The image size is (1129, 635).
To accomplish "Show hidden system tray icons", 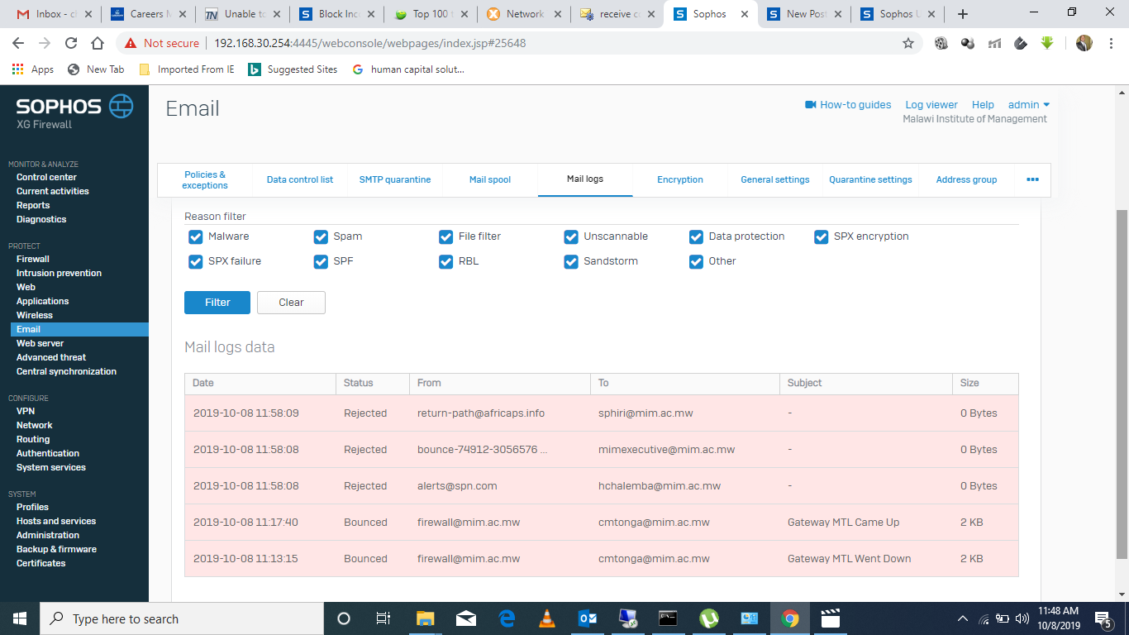I will 962,618.
